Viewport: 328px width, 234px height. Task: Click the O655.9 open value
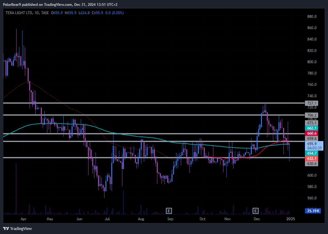pos(57,13)
